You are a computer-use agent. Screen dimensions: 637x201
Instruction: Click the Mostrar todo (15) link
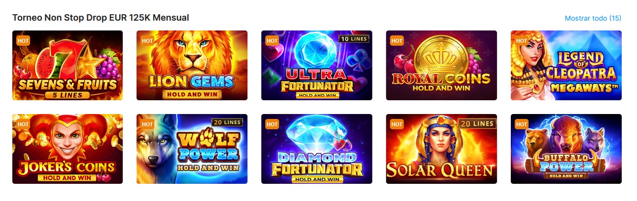pos(593,18)
